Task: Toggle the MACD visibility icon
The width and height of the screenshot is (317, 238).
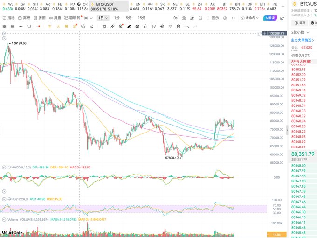Action: (x=9, y=168)
